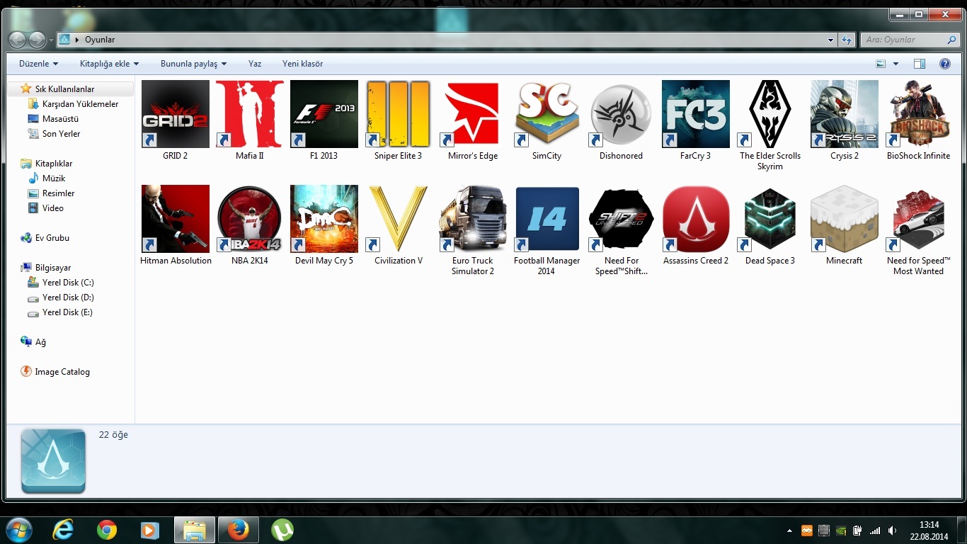967x544 pixels.
Task: Open Image Catalog in sidebar
Action: [62, 372]
